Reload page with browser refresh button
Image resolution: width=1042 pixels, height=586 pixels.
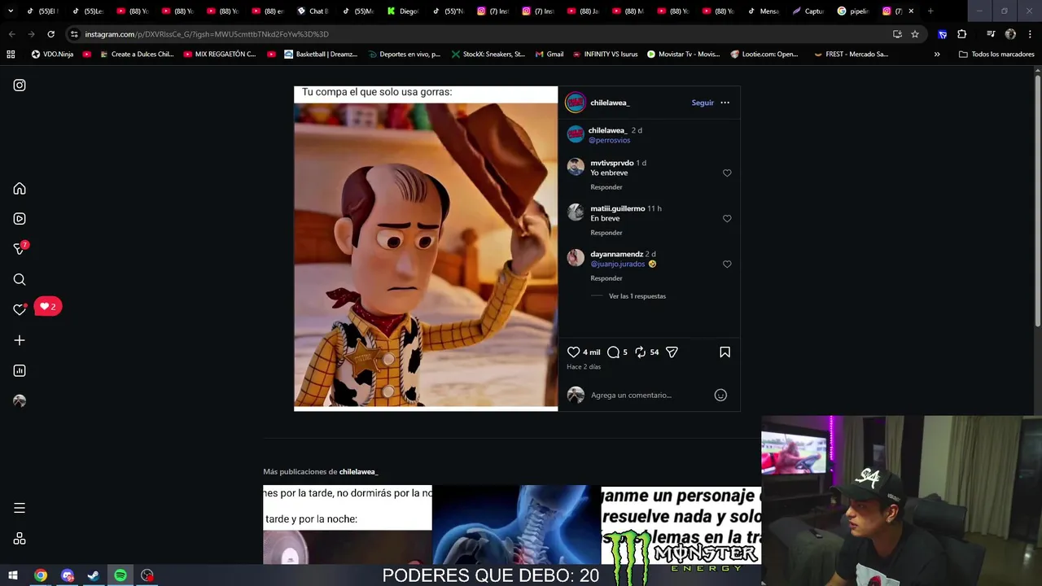click(50, 34)
